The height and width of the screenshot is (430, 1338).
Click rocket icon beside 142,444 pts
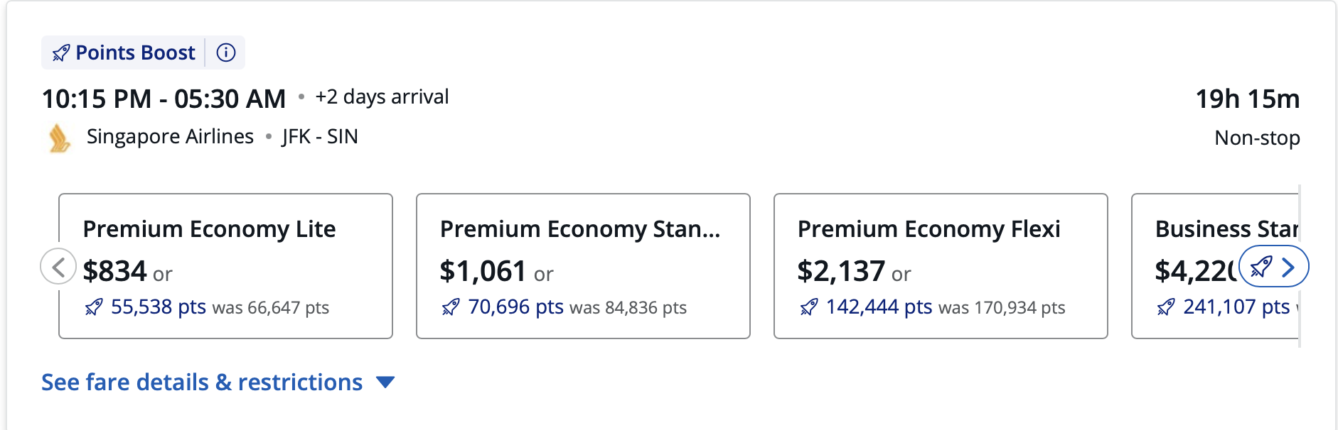809,307
